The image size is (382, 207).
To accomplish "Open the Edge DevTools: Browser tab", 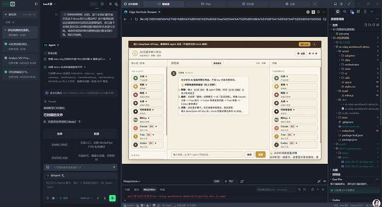I will click(x=143, y=12).
